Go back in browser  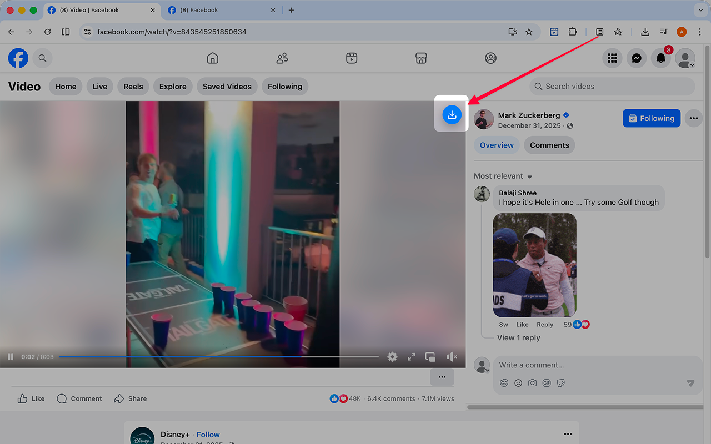click(11, 32)
